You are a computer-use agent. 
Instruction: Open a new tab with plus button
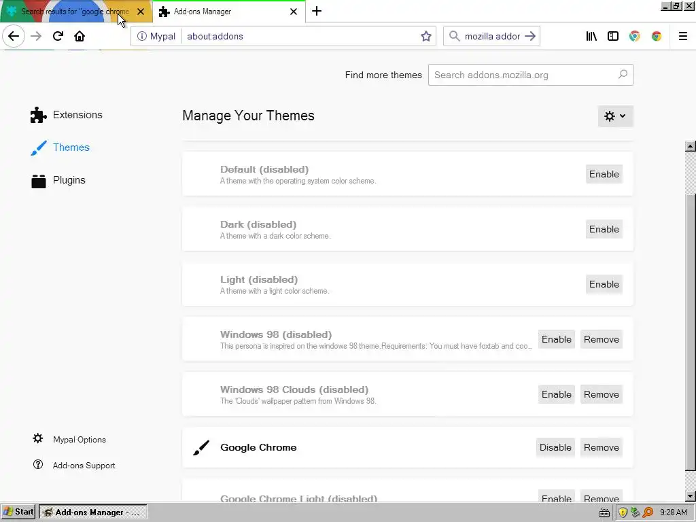point(317,11)
